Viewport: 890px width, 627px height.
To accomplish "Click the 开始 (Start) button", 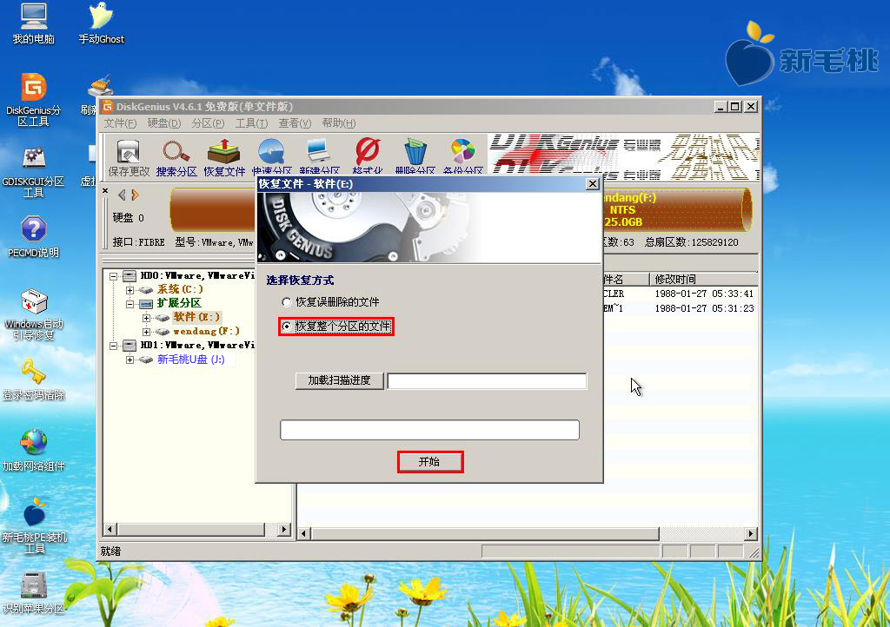I will pyautogui.click(x=430, y=462).
